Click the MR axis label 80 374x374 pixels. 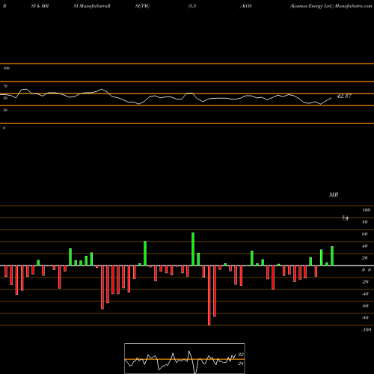365,222
